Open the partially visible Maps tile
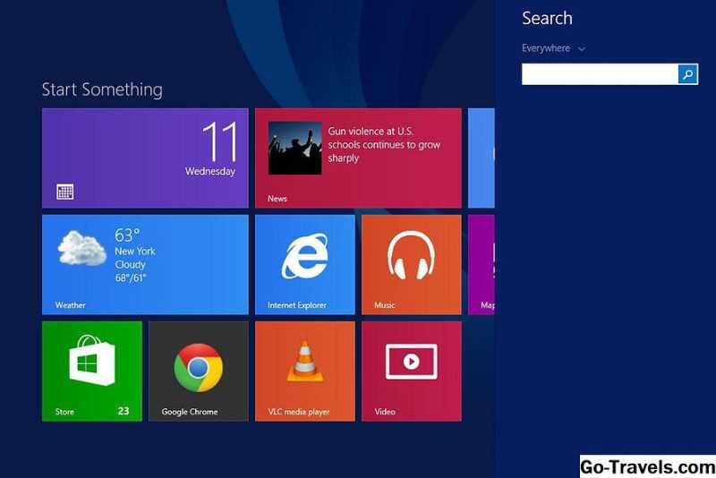Screen dimensions: 716x478 click(x=482, y=265)
